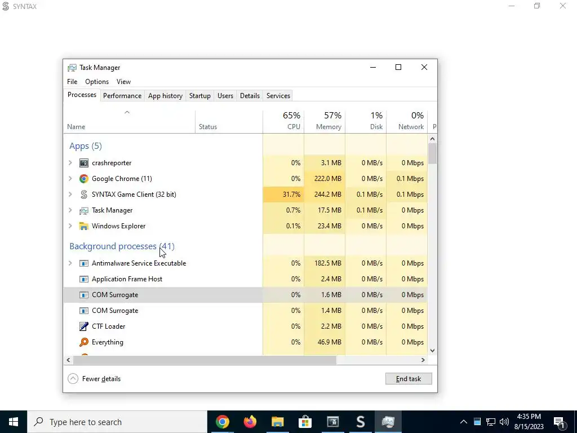
Task: Expand the SYNTAX Game Client group
Action: (x=70, y=195)
